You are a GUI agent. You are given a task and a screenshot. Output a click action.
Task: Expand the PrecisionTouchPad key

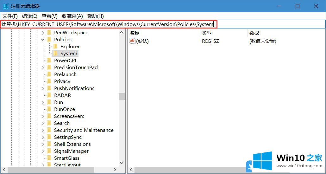43,68
